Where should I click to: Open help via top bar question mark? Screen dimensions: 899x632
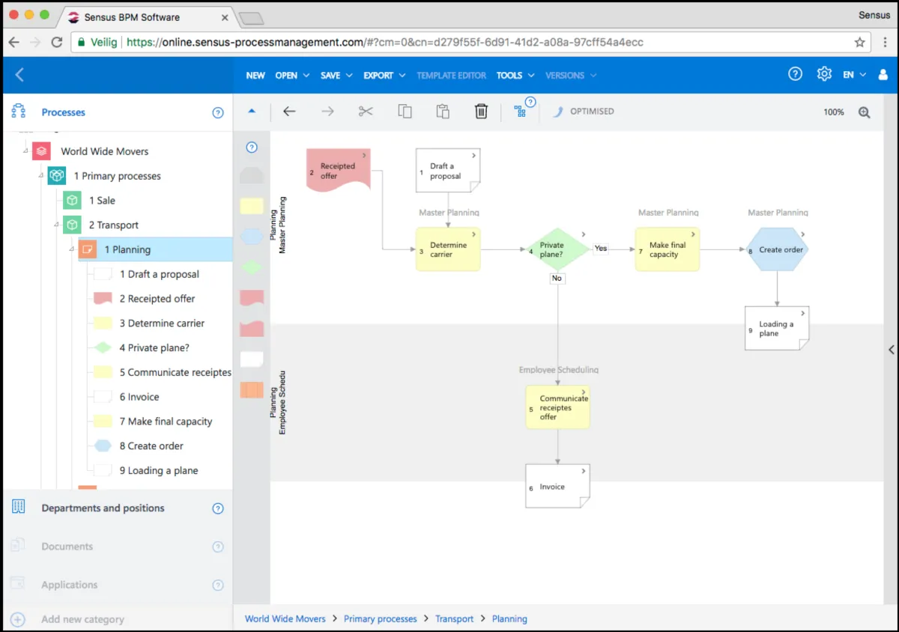[796, 74]
